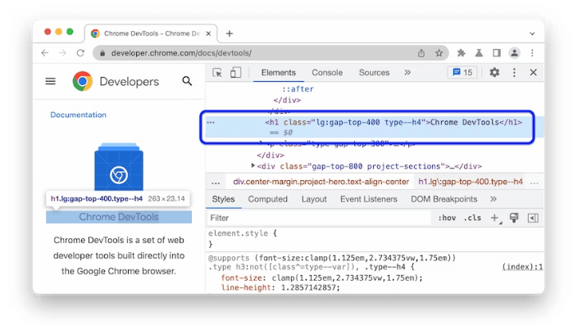Open the tab search chevron
578x325 pixels.
coord(532,34)
